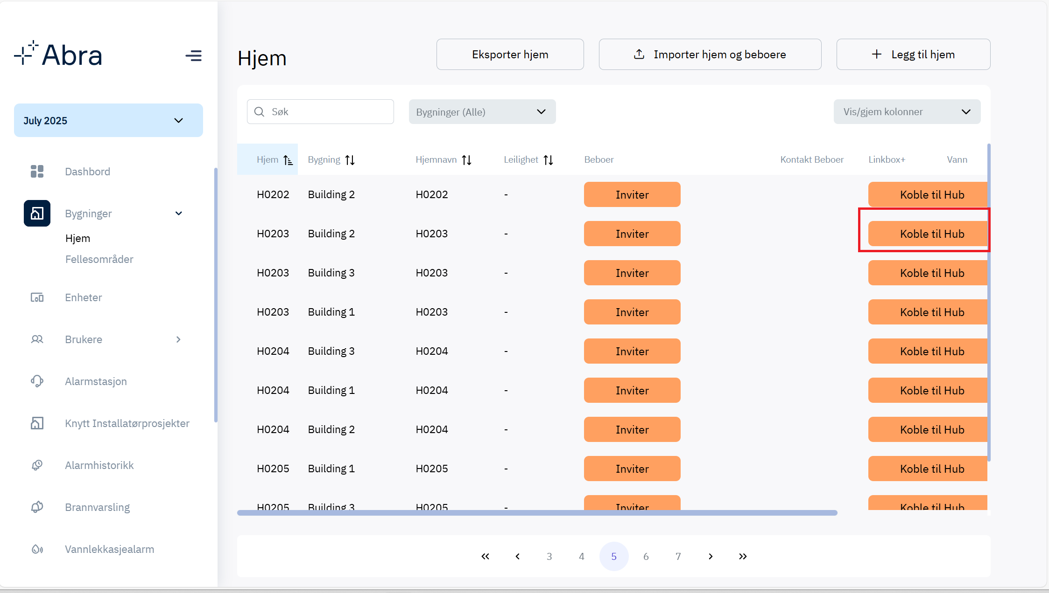Click Koble til Hub for H0203 Building 2
Screen dimensions: 1049x593
[928, 234]
